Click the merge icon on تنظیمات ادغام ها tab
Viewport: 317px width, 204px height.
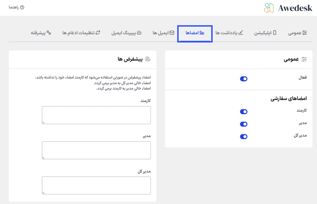[98, 33]
